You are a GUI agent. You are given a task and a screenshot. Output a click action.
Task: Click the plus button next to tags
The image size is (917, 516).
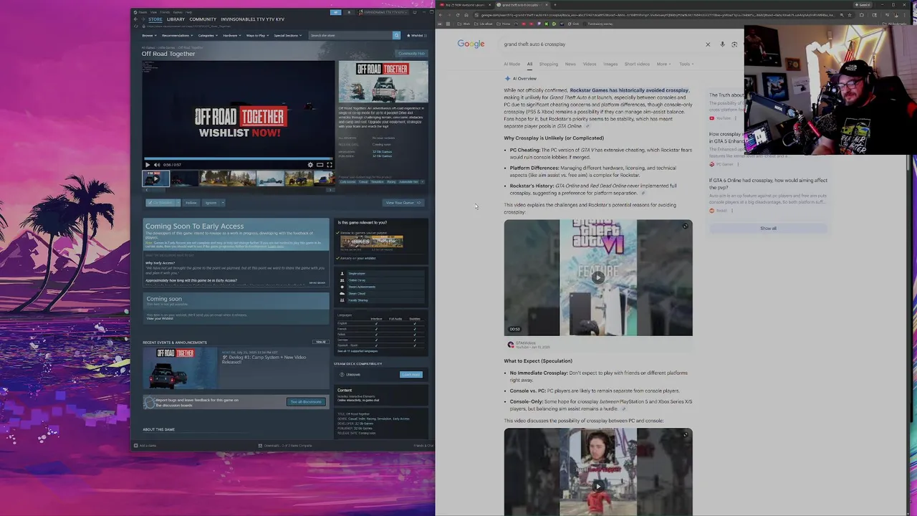click(423, 182)
